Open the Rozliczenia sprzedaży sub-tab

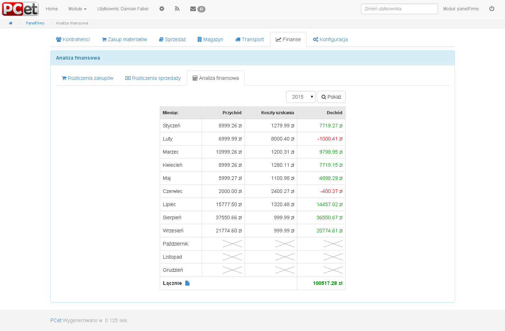click(x=153, y=78)
